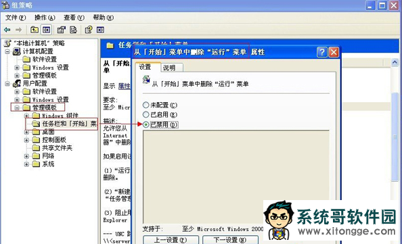Maximize the 组策略 window

click(x=382, y=5)
